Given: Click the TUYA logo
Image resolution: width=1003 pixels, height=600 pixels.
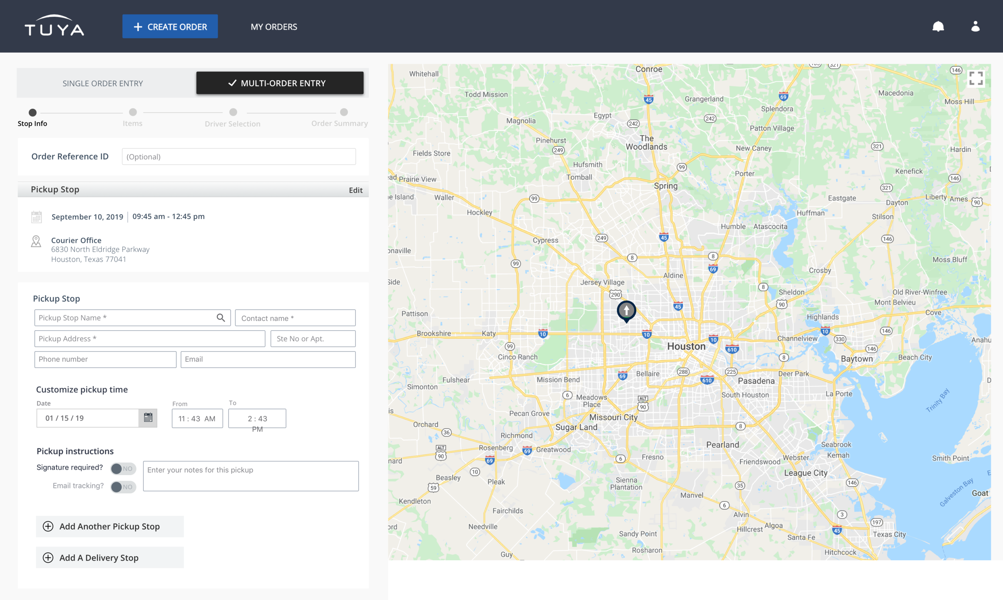Looking at the screenshot, I should coord(54,26).
